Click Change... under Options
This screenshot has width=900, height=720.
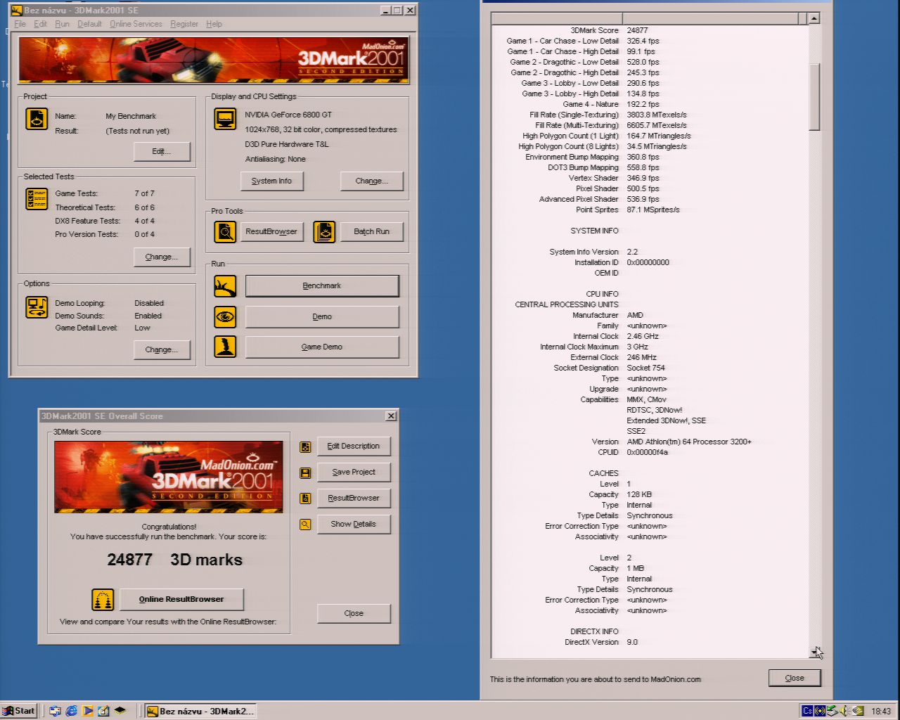pos(162,350)
